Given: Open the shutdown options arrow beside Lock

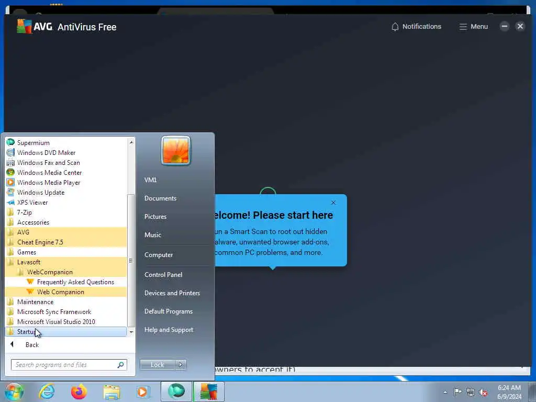Looking at the screenshot, I should tap(181, 365).
